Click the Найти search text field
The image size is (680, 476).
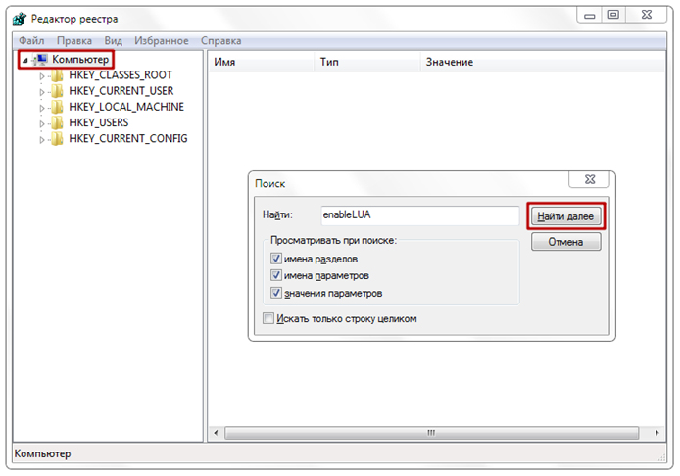[418, 214]
